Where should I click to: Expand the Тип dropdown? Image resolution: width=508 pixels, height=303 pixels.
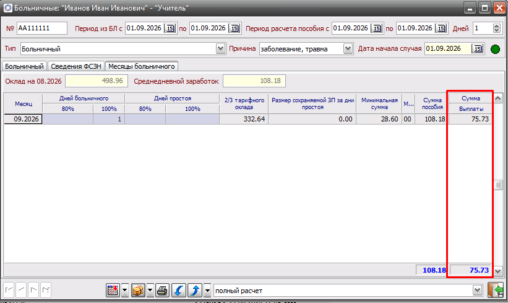220,49
